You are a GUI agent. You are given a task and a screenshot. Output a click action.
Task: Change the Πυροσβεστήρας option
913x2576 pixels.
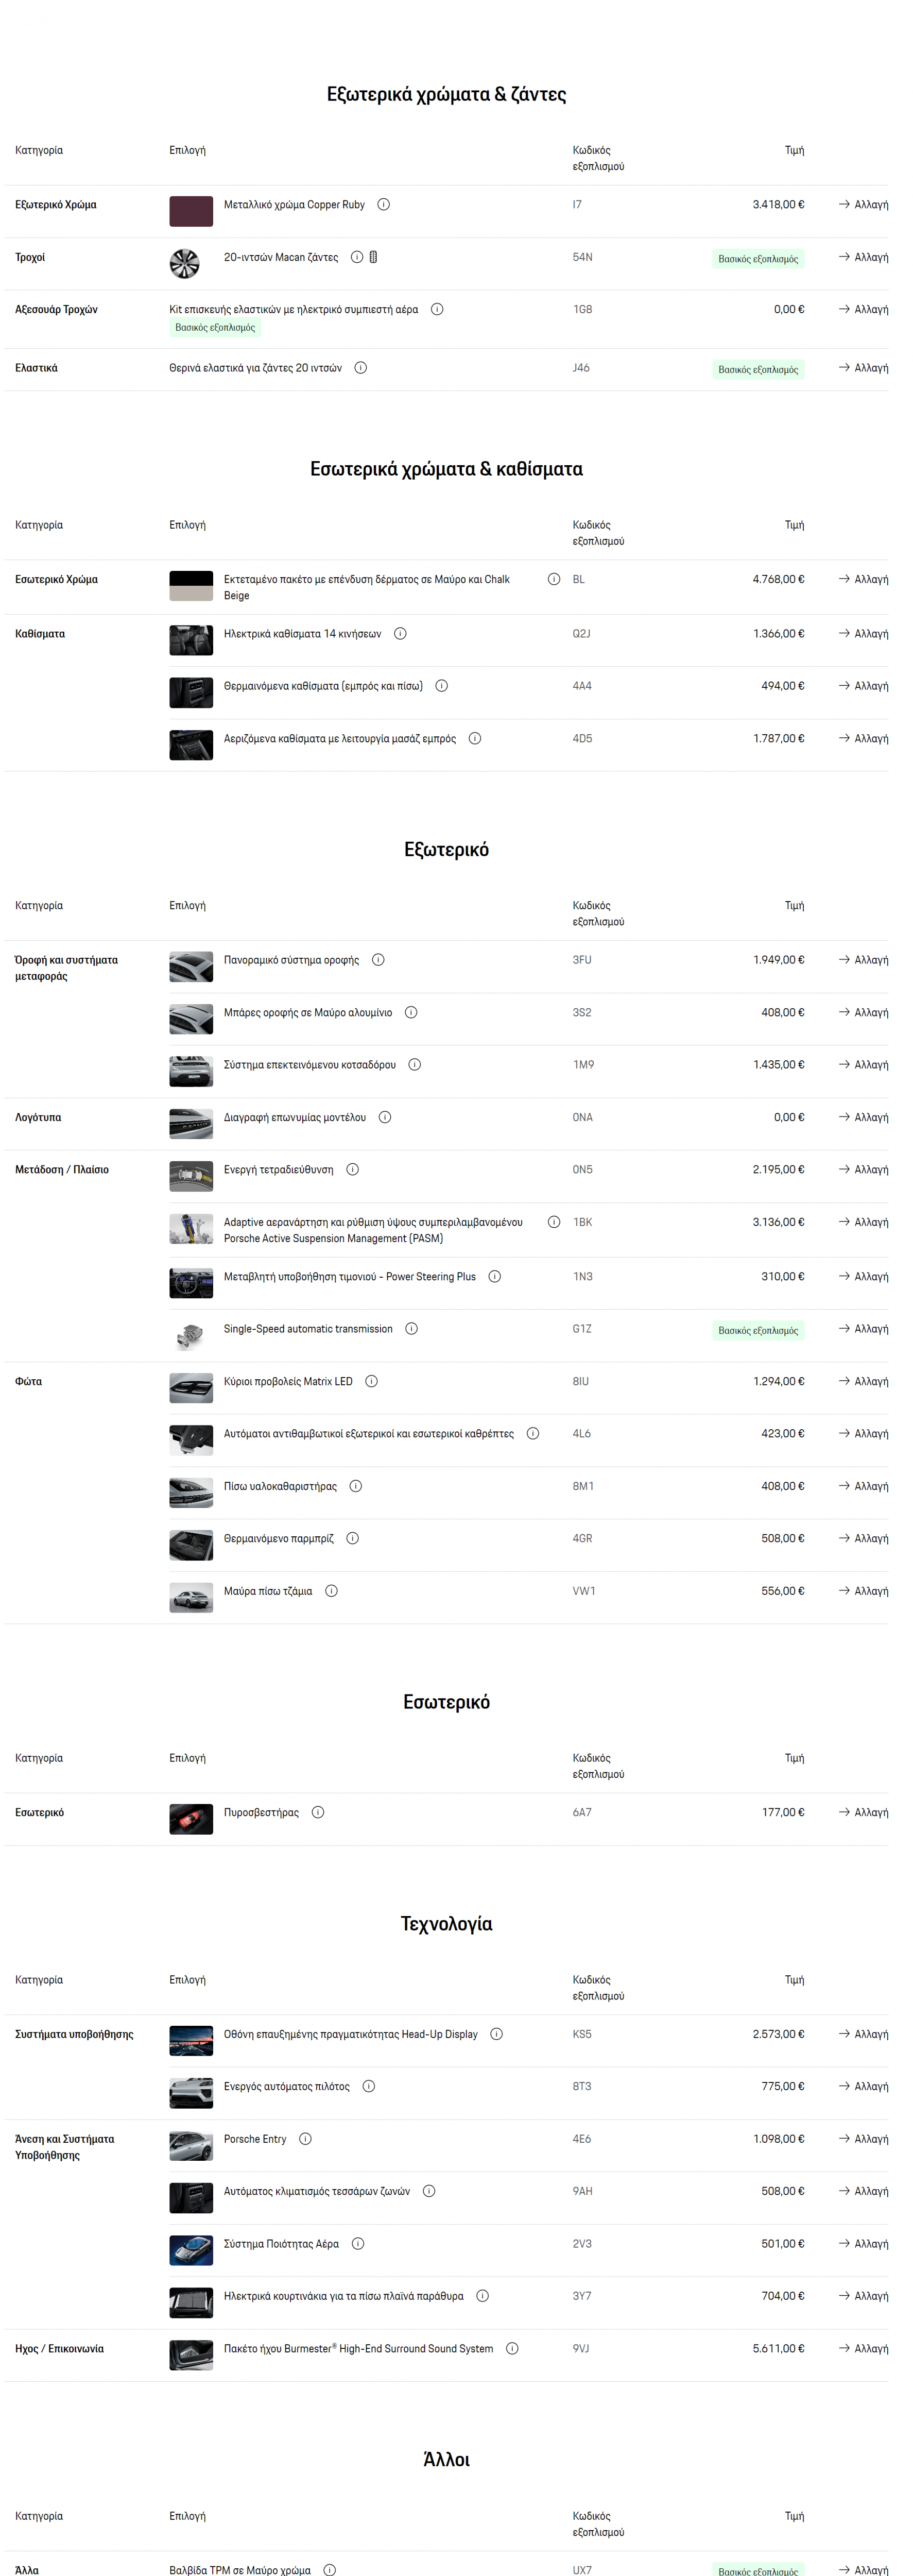pyautogui.click(x=864, y=1813)
